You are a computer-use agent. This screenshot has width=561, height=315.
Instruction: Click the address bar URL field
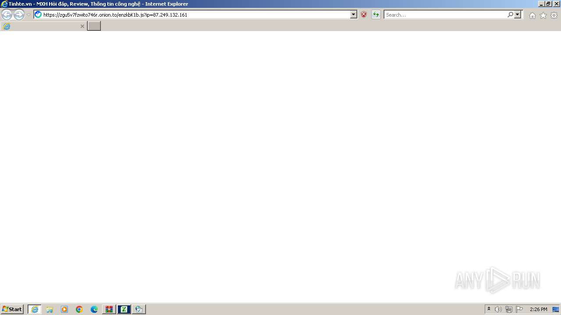pyautogui.click(x=196, y=15)
